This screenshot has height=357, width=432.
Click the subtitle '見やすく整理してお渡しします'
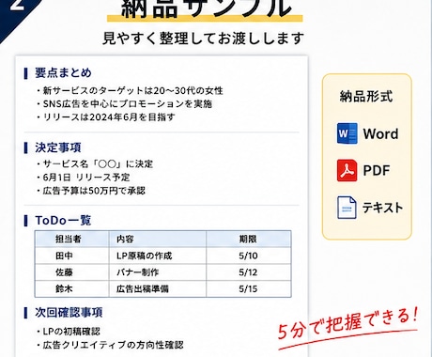point(204,39)
